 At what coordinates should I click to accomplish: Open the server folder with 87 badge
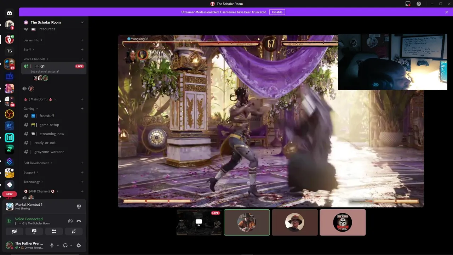[x=10, y=64]
